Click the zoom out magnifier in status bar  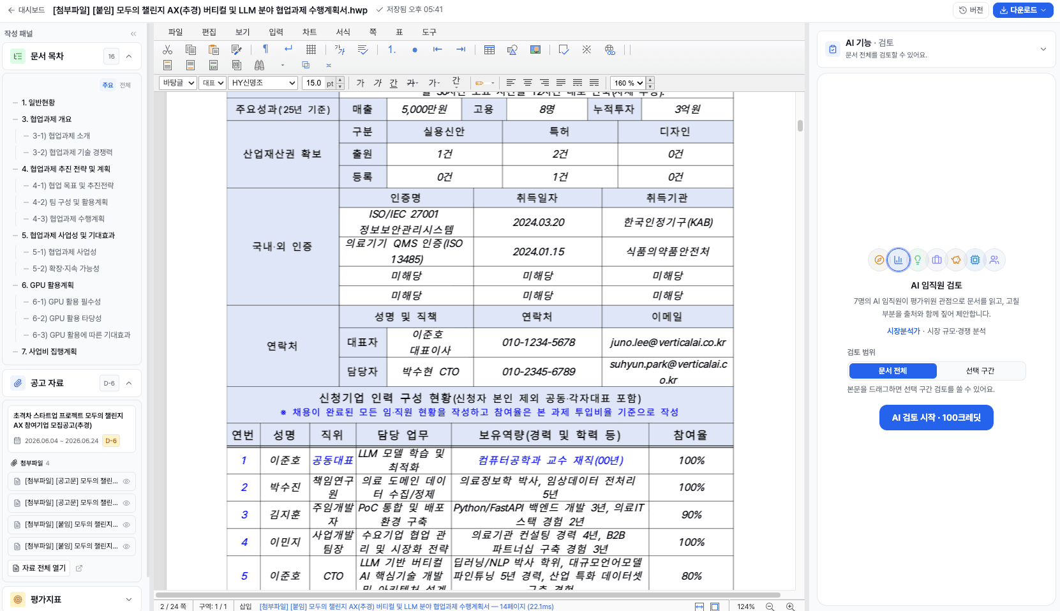click(770, 607)
